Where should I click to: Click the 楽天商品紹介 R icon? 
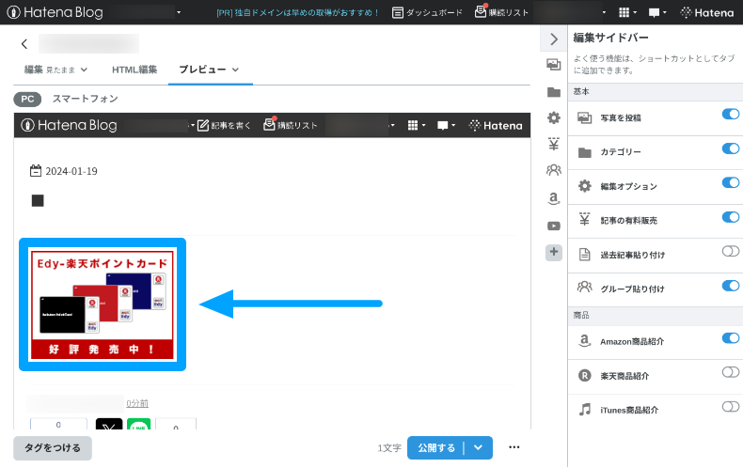[x=585, y=376]
